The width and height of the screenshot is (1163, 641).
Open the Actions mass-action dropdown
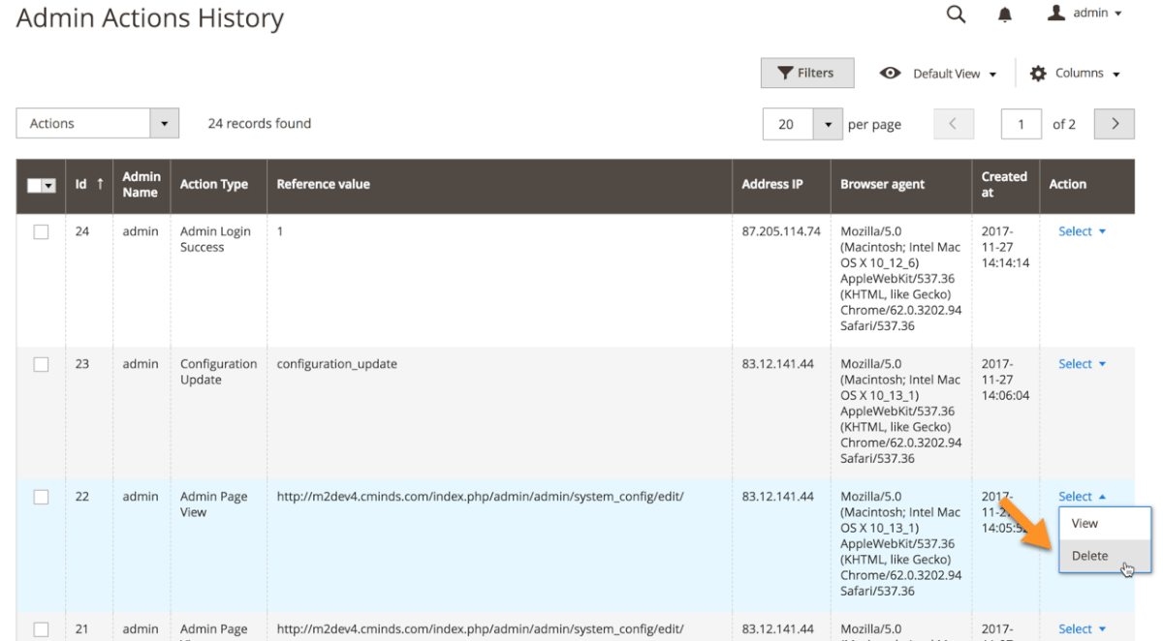(x=98, y=124)
